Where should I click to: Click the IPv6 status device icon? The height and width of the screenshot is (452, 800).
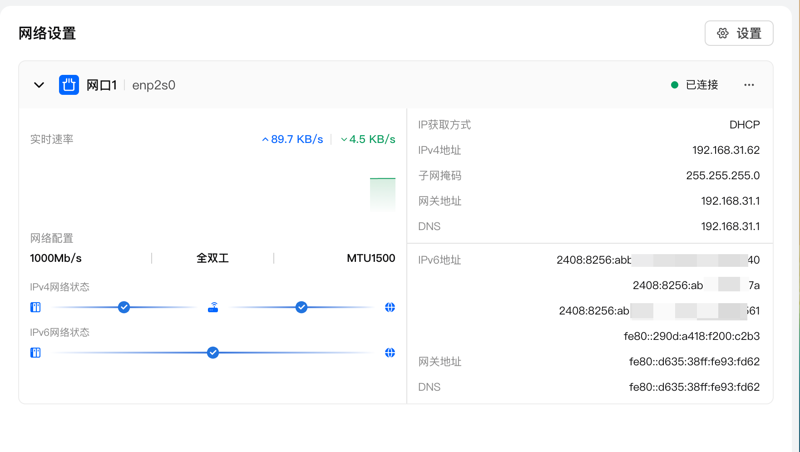[35, 353]
